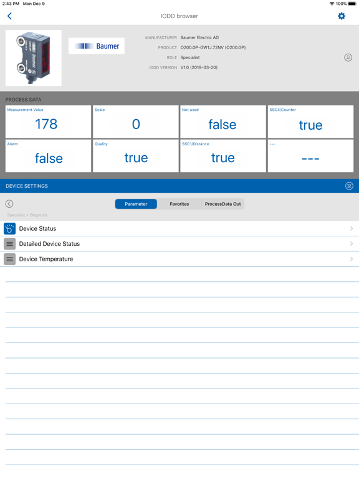This screenshot has height=479, width=359.
Task: Click the Detailed Device Status list icon
Action: 9,244
